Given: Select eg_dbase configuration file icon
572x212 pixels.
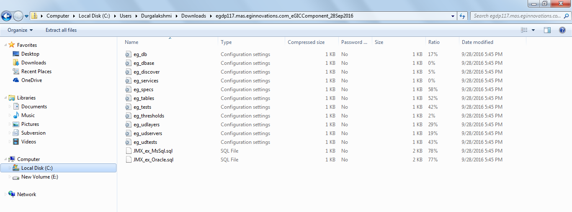Looking at the screenshot, I should coord(128,63).
